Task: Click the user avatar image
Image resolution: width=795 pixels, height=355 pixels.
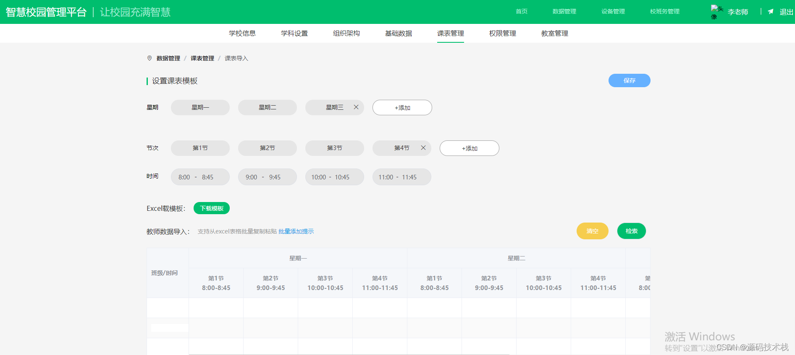Action: tap(717, 12)
